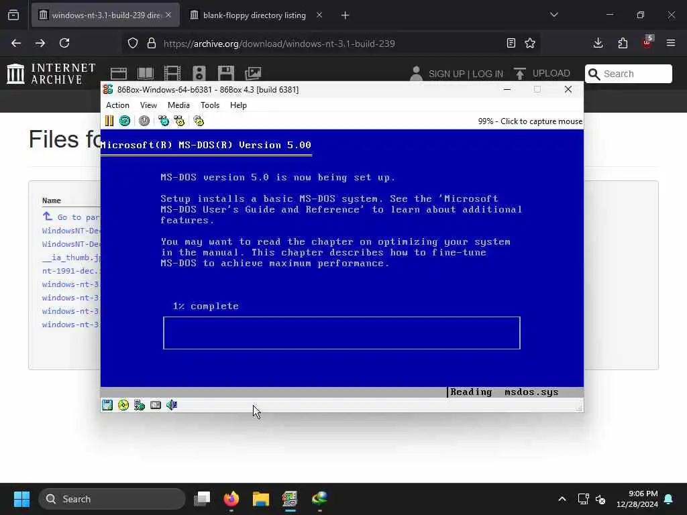
Task: Expand the list all tabs dropdown
Action: click(553, 15)
